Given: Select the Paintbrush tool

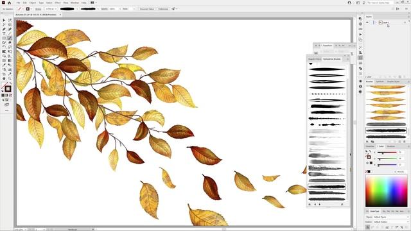Looking at the screenshot, I should pos(10,38).
